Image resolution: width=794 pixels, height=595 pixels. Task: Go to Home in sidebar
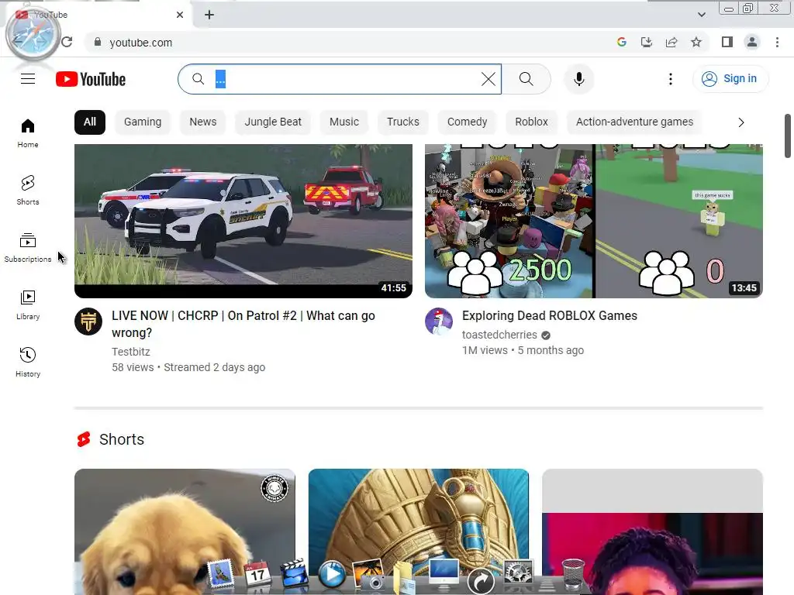[x=28, y=133]
